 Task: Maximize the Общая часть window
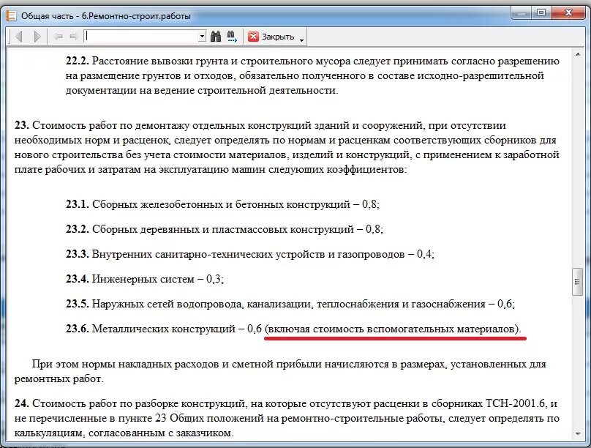(541, 13)
